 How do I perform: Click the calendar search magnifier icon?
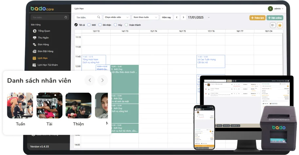coord(99,17)
